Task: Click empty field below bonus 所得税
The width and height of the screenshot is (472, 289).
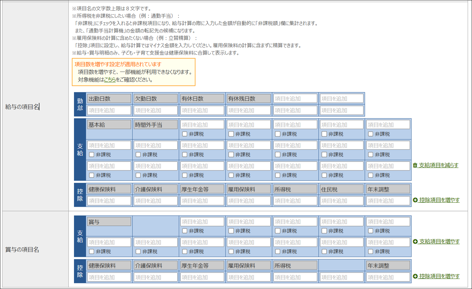Action: tap(295, 277)
